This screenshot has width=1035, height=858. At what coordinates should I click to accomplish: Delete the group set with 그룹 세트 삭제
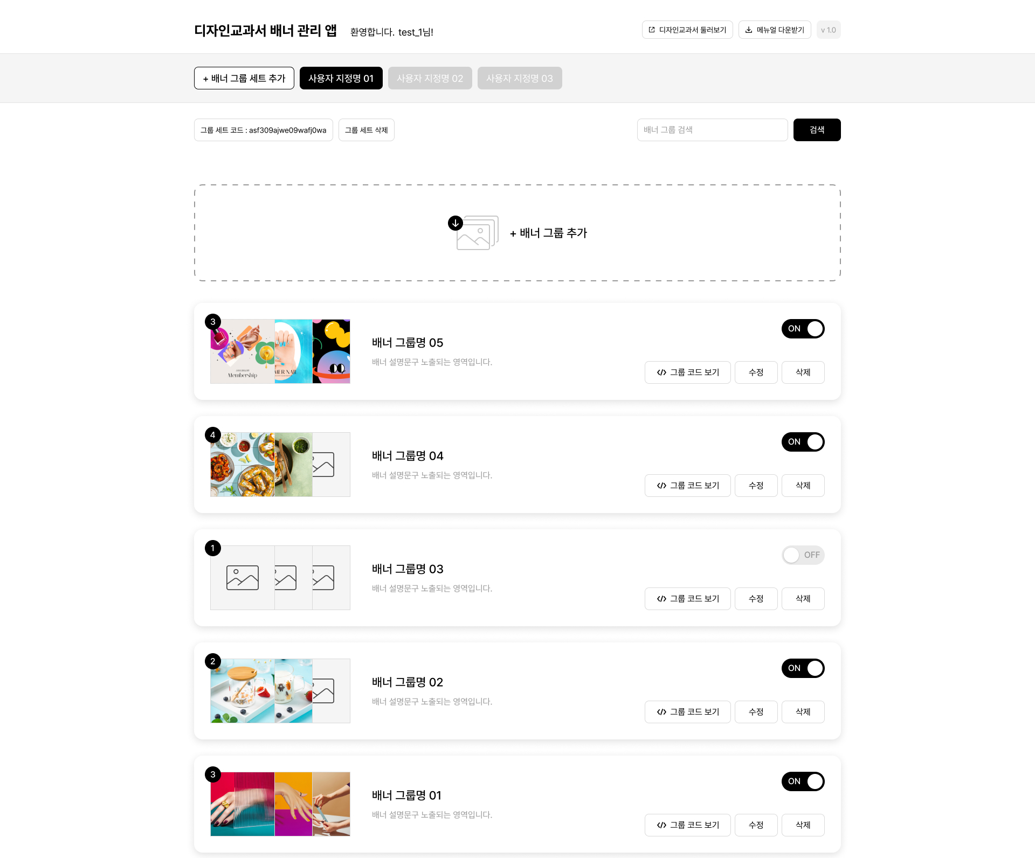(367, 130)
